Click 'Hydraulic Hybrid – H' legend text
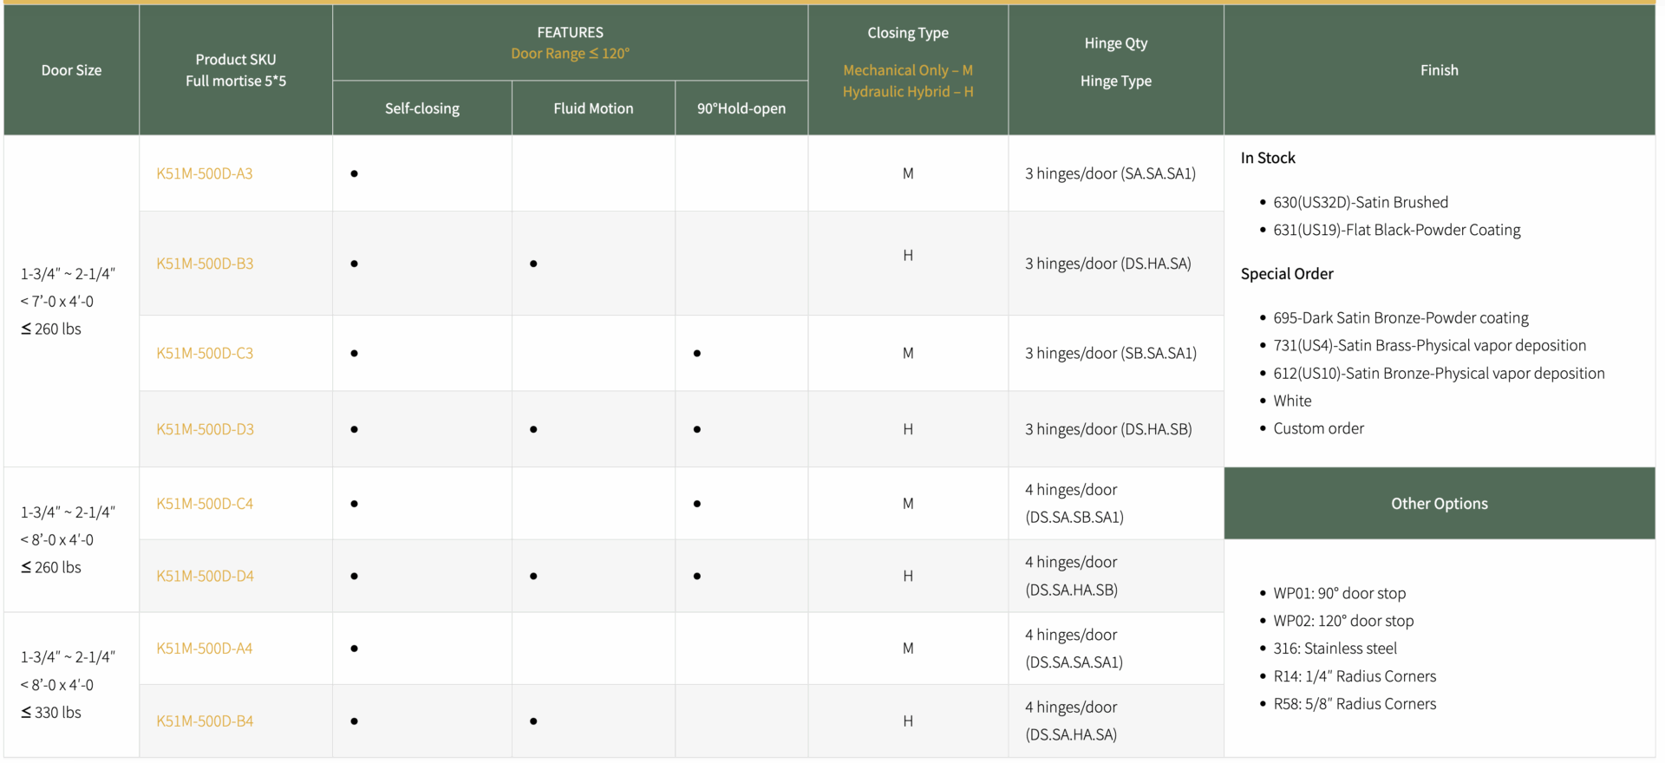1665x763 pixels. point(908,92)
